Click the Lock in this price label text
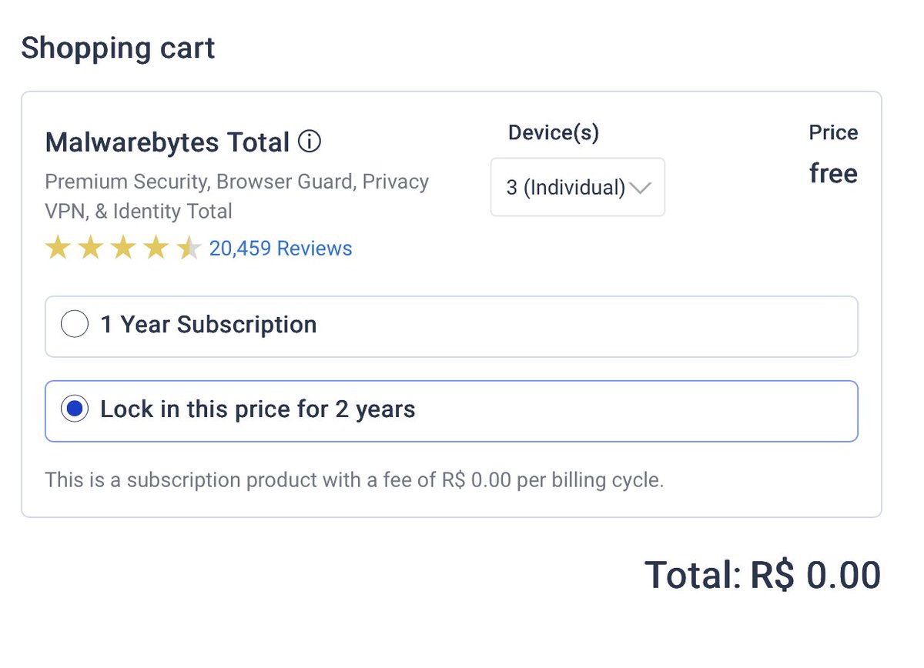924x668 pixels. click(257, 409)
